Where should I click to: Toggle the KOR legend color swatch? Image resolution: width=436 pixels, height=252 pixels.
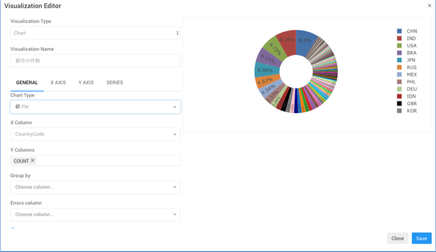point(399,110)
